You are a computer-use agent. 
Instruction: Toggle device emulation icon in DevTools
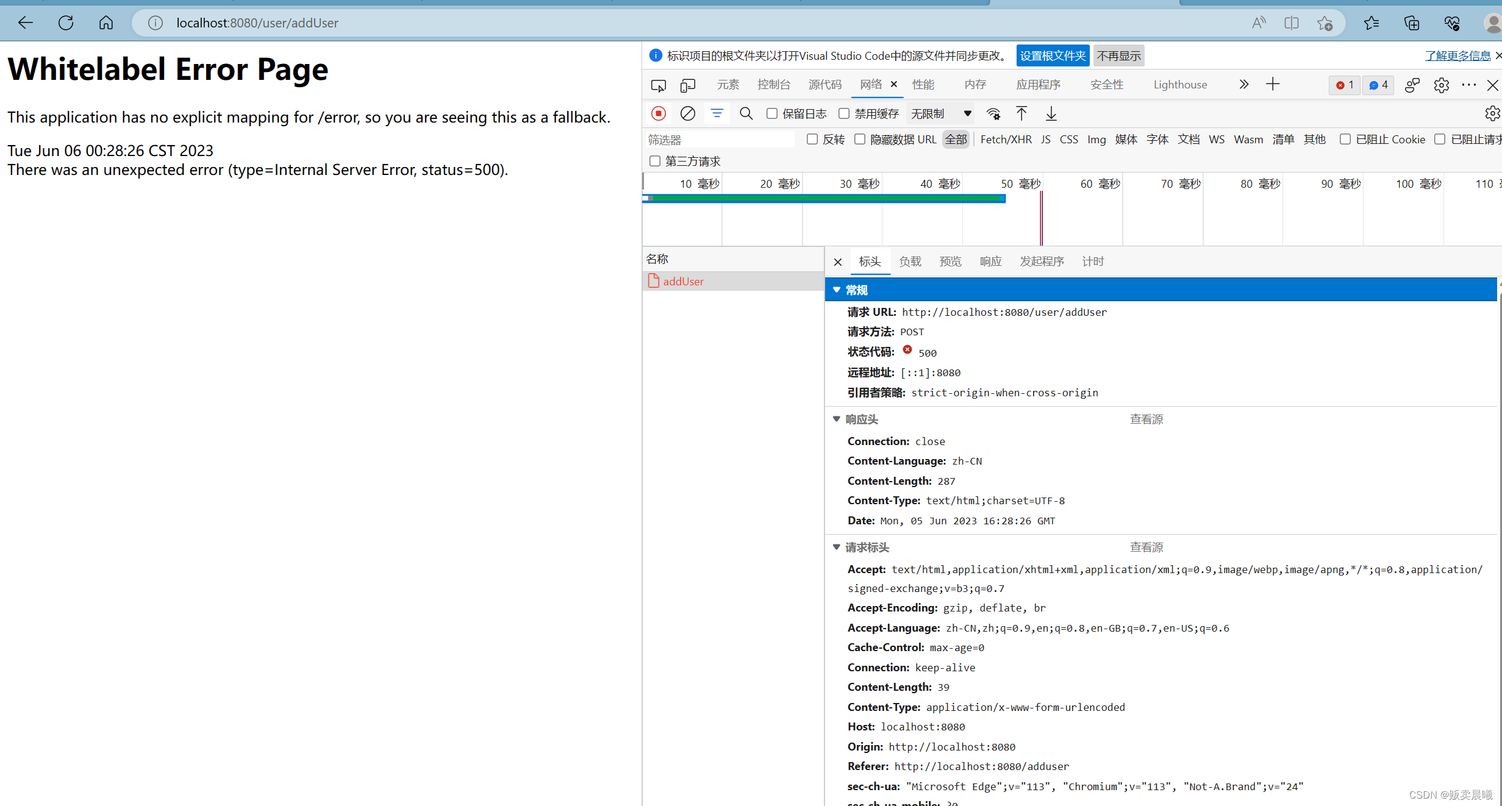(688, 85)
